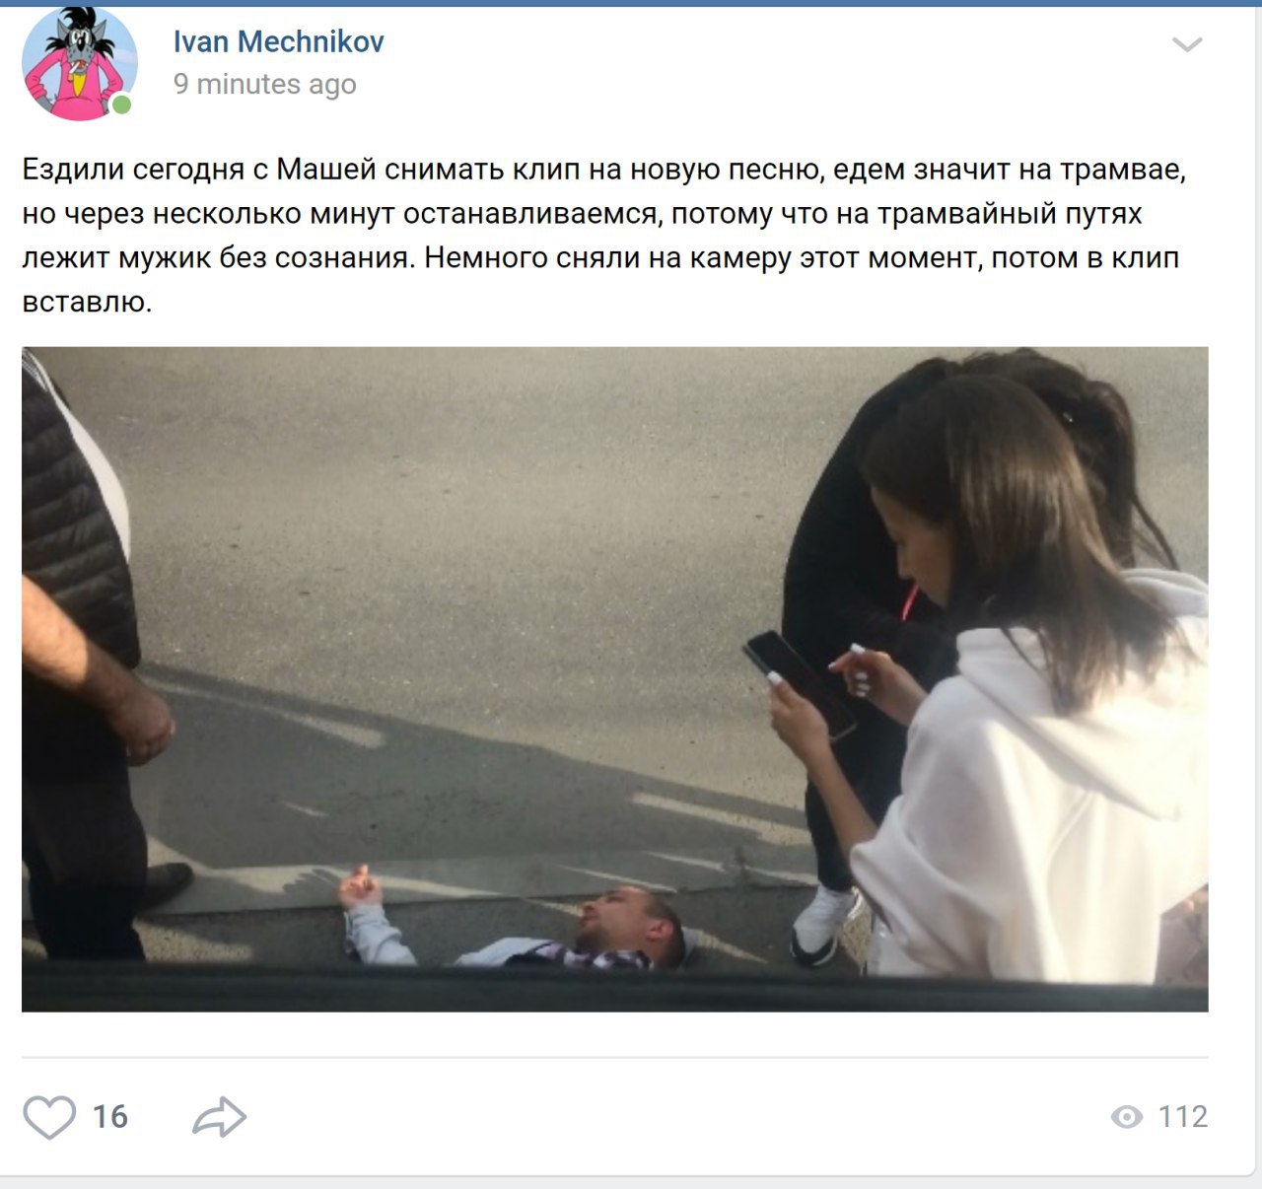
Task: View who liked via the 16 count
Action: pyautogui.click(x=110, y=1116)
